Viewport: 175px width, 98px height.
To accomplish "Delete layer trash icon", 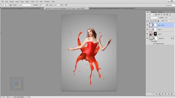I will 172,94.
